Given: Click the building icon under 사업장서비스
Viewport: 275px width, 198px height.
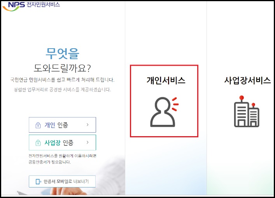Looking at the screenshot, I should 247,111.
